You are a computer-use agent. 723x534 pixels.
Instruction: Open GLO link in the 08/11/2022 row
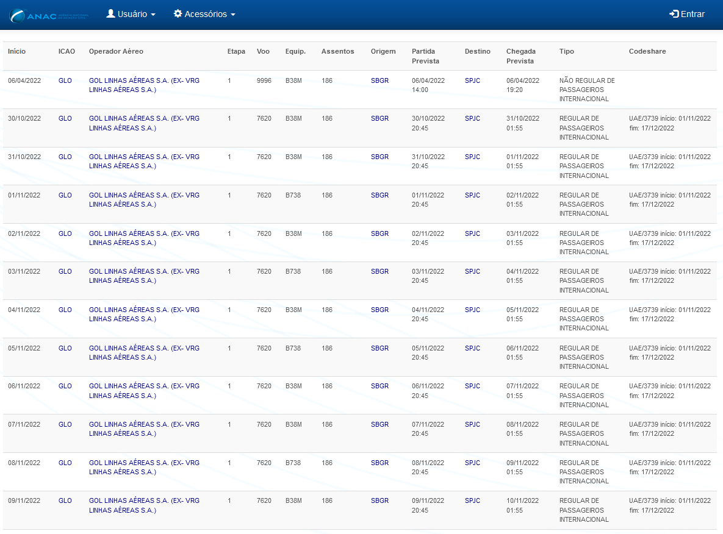(65, 463)
